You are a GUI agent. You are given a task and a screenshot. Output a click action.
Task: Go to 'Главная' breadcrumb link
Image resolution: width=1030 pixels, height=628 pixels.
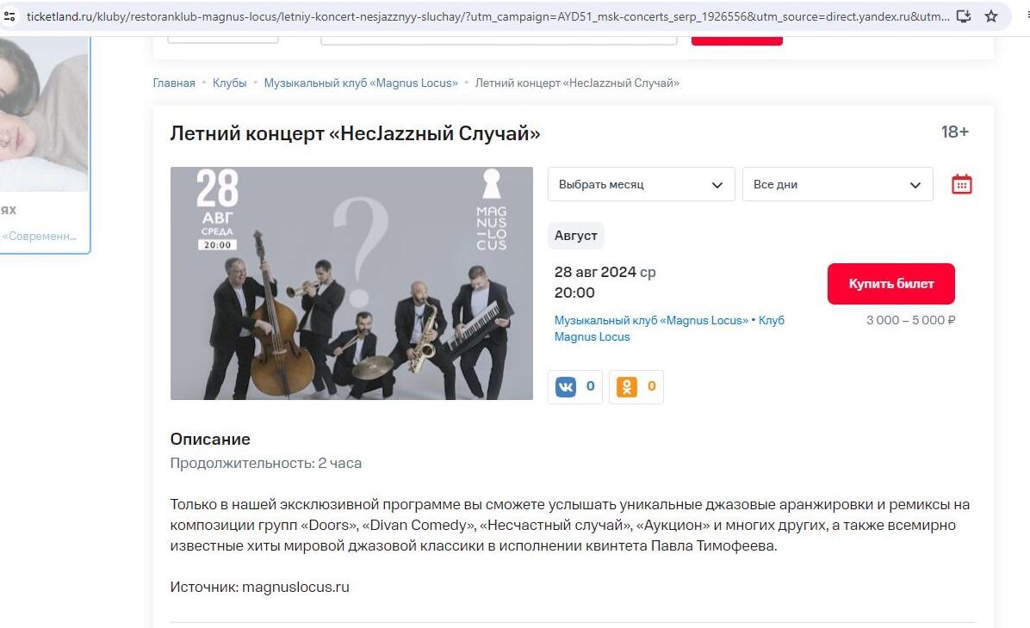[174, 83]
